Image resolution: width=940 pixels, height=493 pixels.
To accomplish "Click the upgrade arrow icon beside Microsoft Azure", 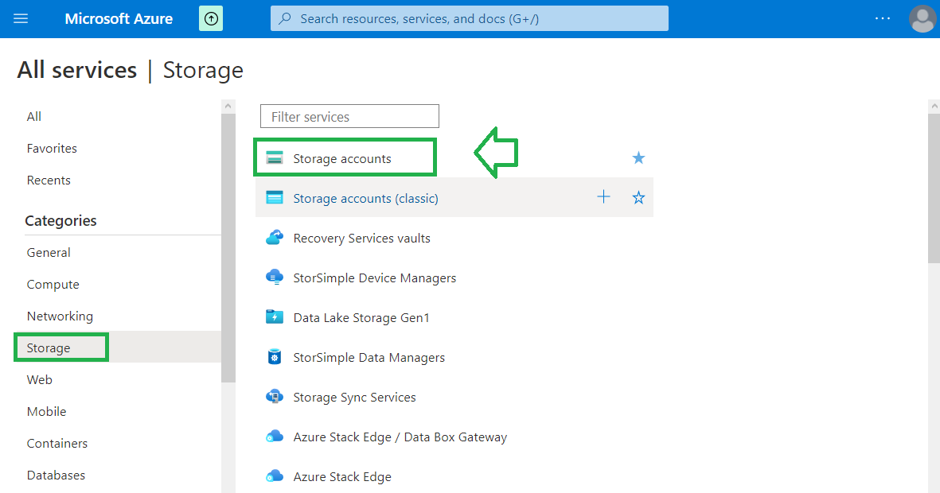I will pos(211,18).
